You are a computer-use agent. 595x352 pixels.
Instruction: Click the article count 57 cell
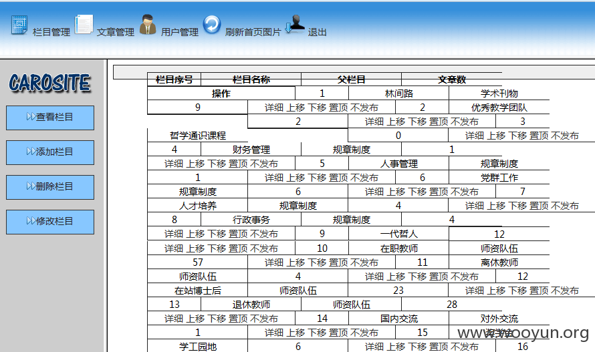[x=198, y=262]
